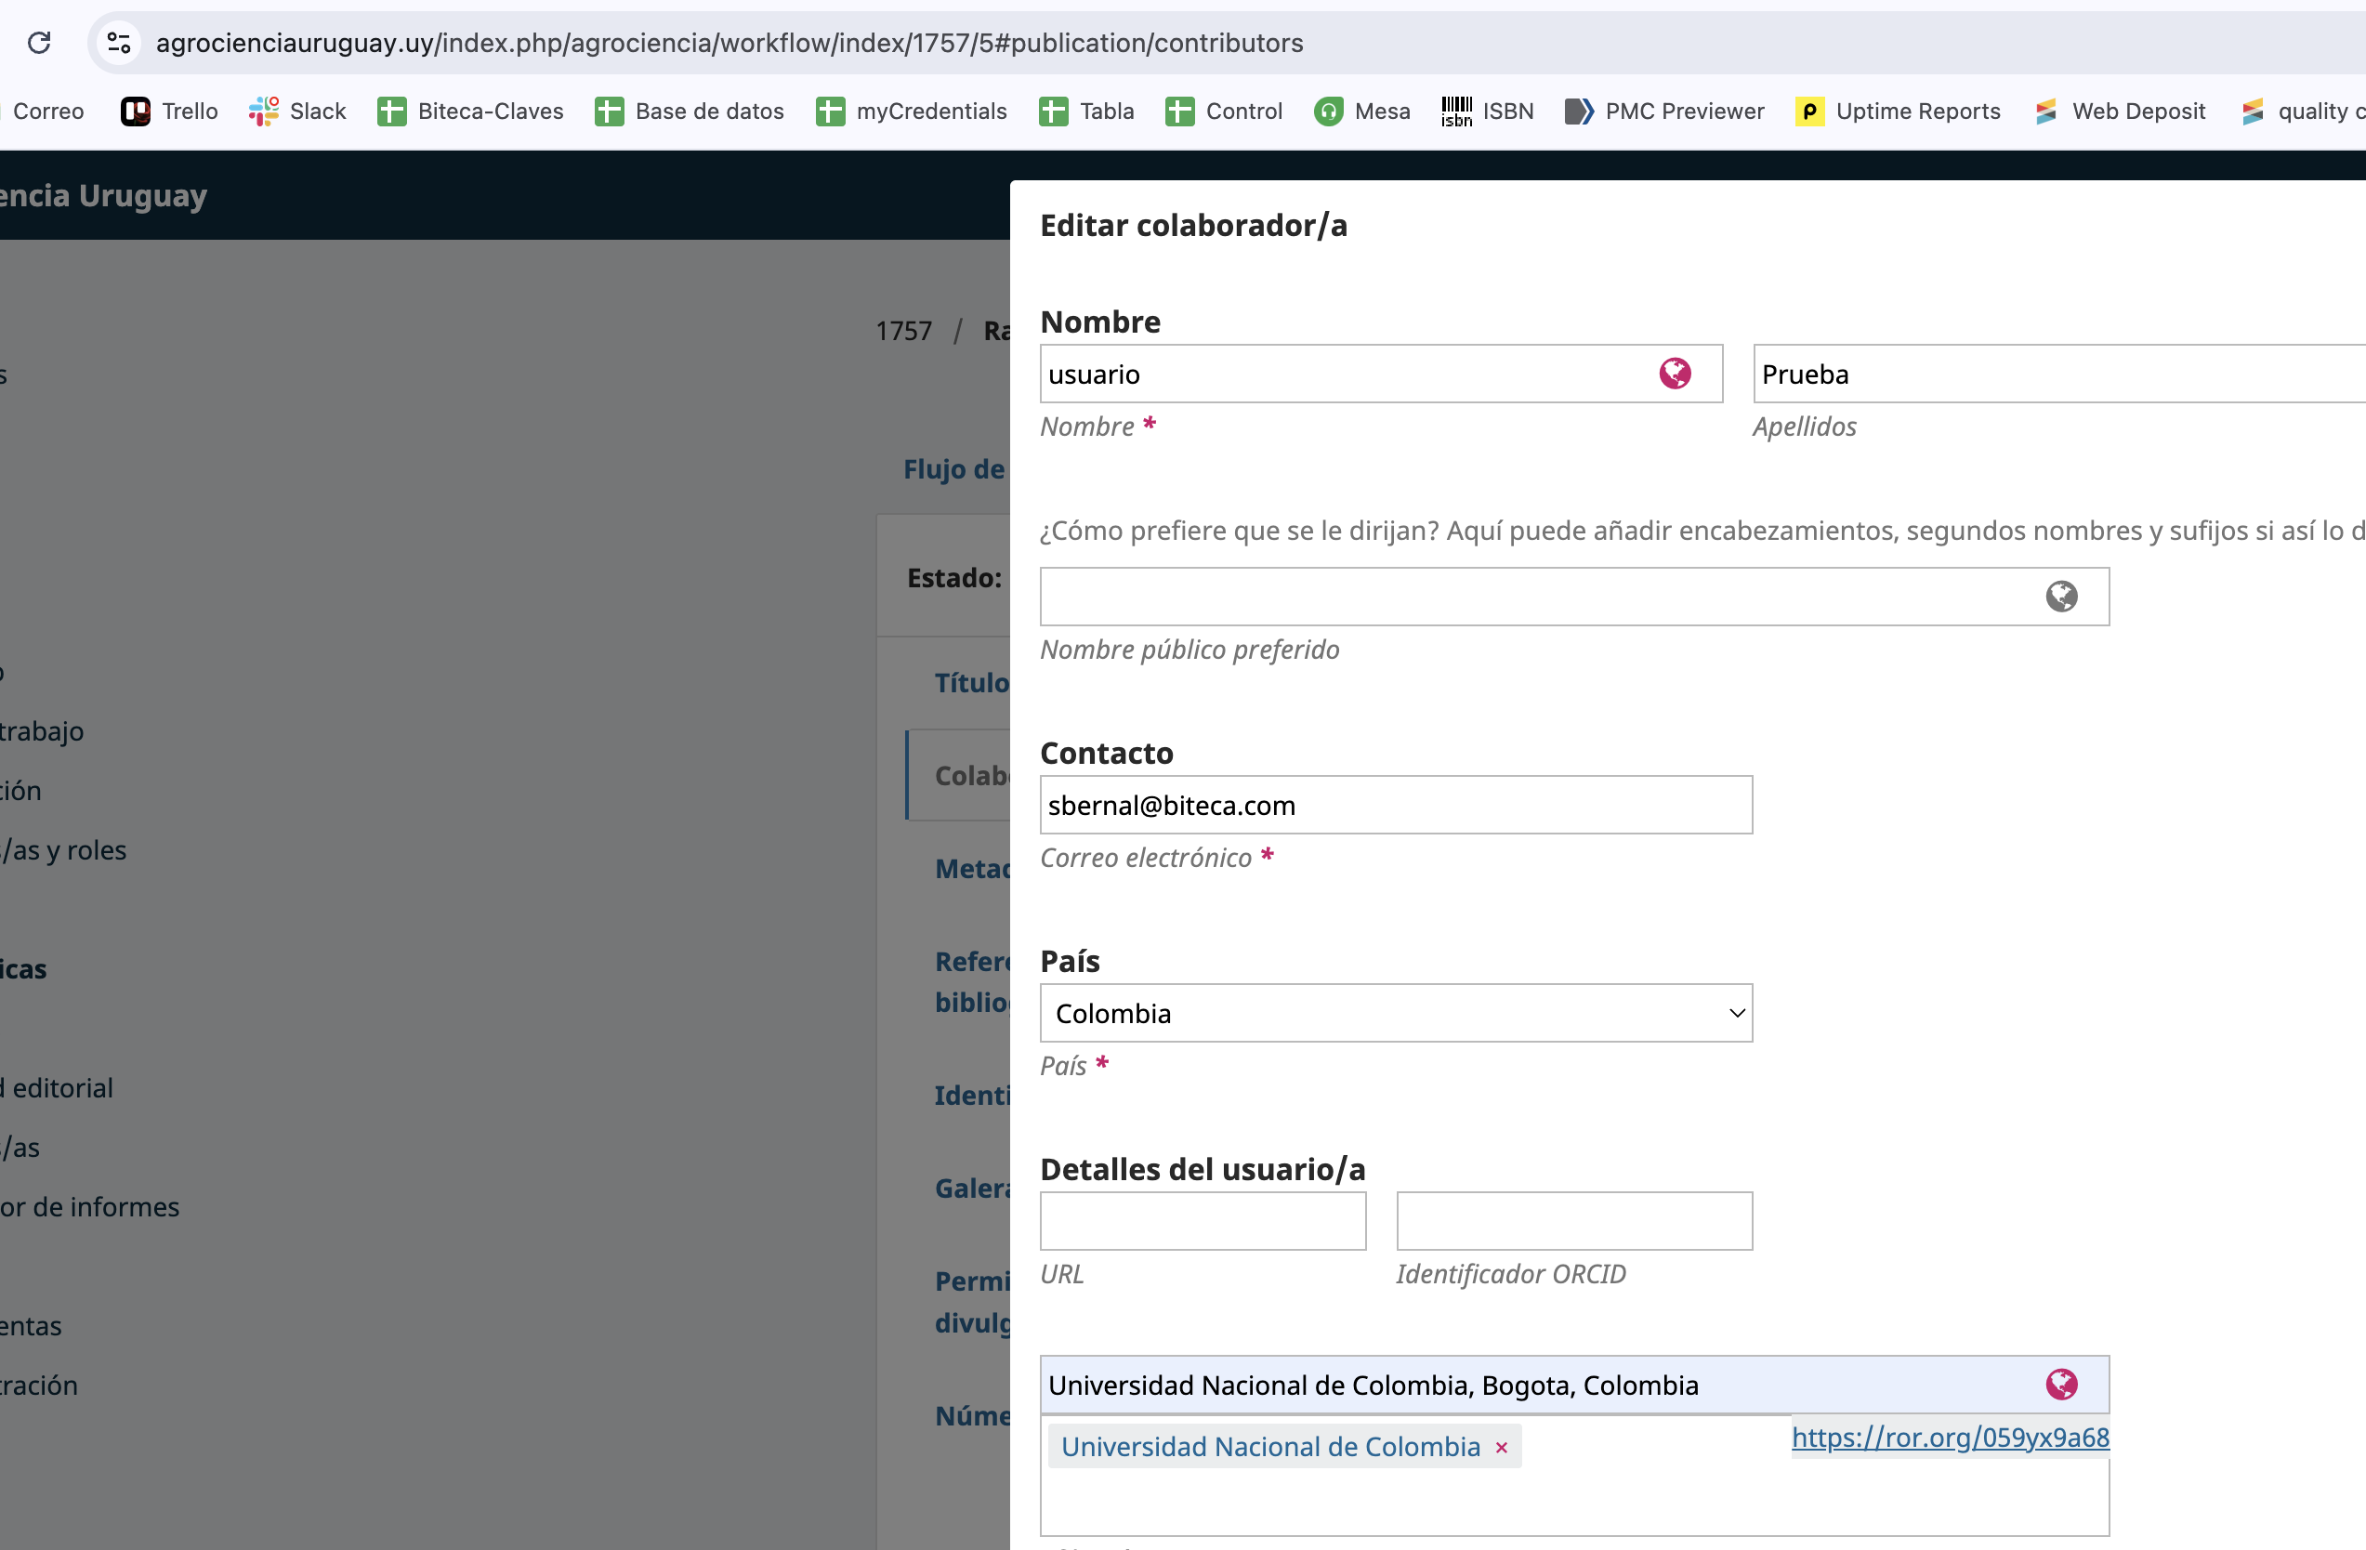Viewport: 2366px width, 1550px height.
Task: Open PMC Previewer bookmark
Action: [1664, 112]
